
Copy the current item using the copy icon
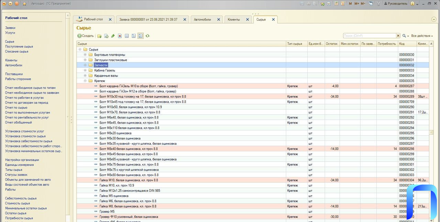coord(106,36)
